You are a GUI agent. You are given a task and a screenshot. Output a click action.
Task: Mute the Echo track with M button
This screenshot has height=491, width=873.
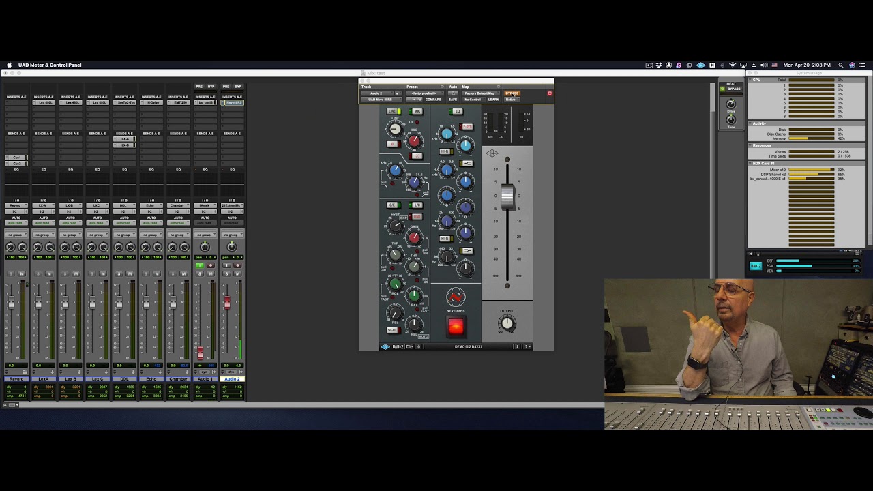[157, 273]
